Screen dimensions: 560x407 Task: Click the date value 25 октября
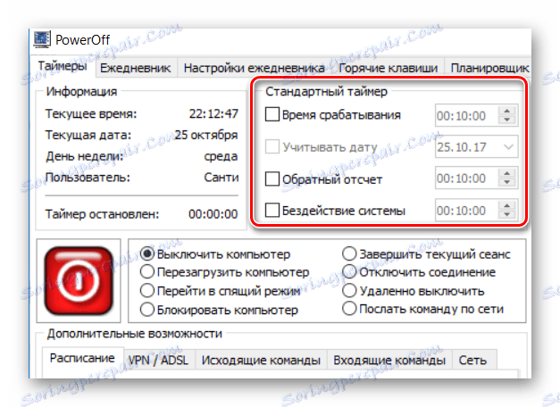(x=206, y=135)
